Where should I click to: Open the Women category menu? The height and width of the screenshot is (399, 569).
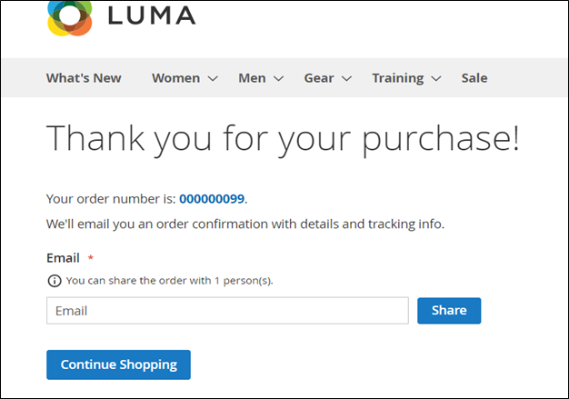click(175, 78)
